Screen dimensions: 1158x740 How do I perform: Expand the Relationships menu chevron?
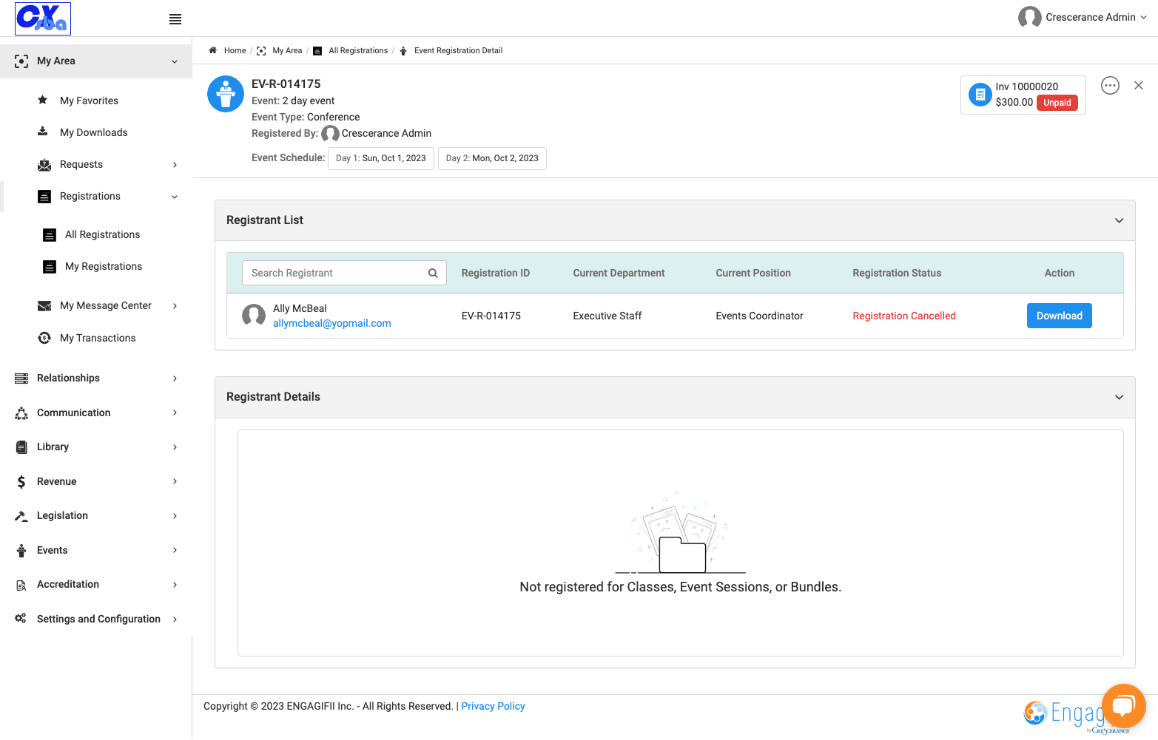point(175,379)
